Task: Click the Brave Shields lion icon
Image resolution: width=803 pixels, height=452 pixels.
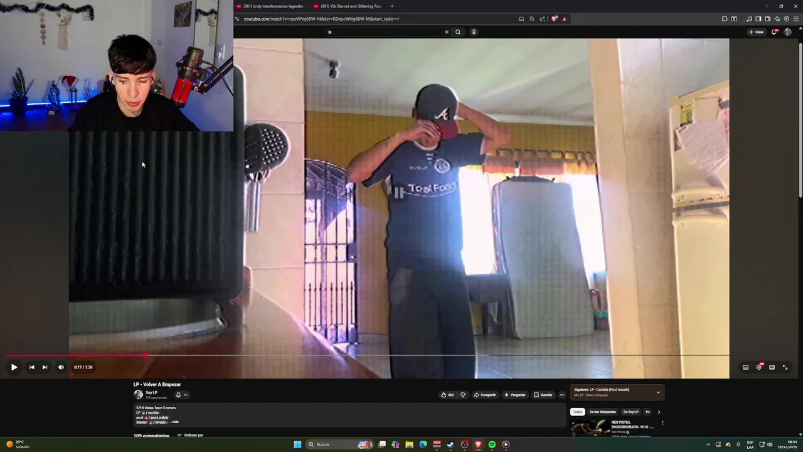Action: click(x=554, y=19)
